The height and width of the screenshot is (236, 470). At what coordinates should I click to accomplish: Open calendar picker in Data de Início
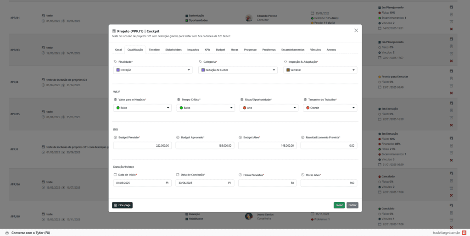pyautogui.click(x=167, y=183)
